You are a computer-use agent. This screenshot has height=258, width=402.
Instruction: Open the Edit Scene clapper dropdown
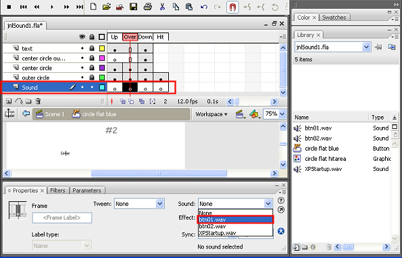[241, 114]
